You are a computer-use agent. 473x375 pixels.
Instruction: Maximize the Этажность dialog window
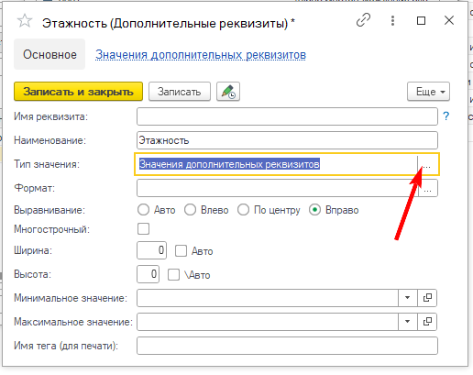coord(421,21)
